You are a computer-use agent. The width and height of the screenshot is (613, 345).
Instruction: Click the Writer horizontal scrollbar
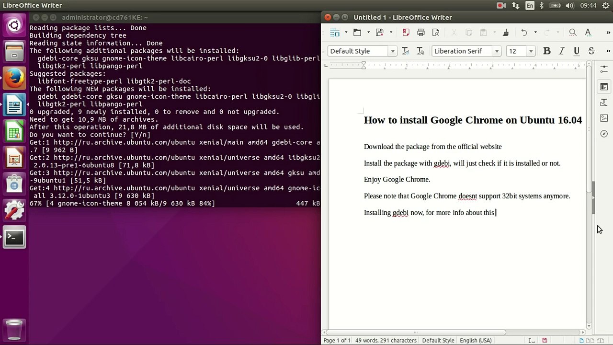tap(416, 332)
